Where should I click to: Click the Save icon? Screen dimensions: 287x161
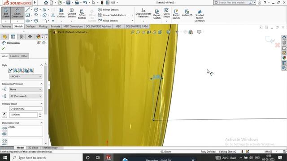[x=68, y=3]
